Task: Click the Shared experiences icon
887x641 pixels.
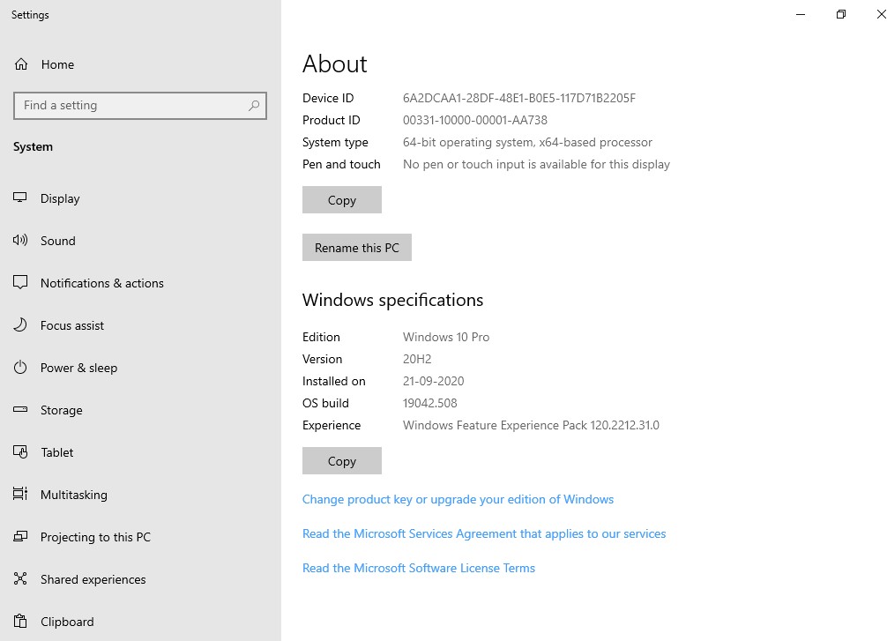Action: (20, 578)
